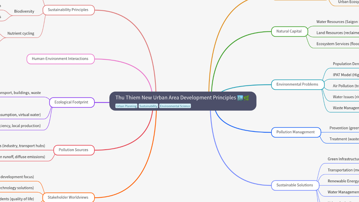Select the Sustainability Principles node

tap(68, 10)
